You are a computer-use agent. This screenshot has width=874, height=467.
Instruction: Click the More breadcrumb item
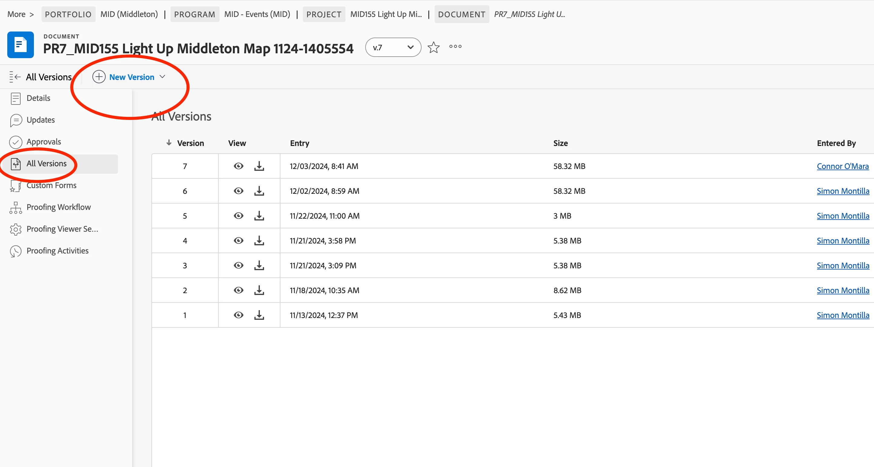click(x=16, y=14)
